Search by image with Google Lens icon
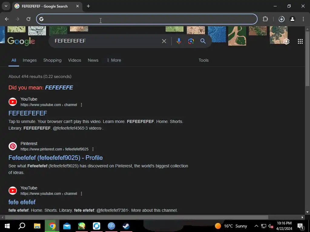This screenshot has width=310, height=232. pyautogui.click(x=191, y=41)
